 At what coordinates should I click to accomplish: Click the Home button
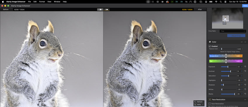coord(245,6)
